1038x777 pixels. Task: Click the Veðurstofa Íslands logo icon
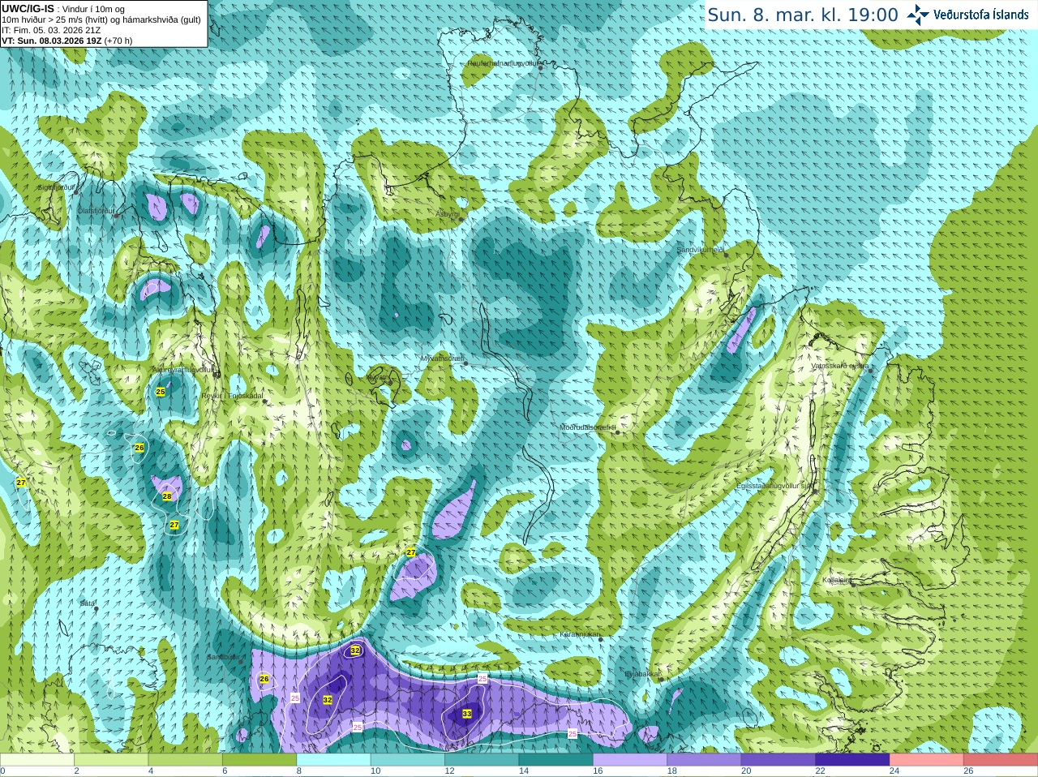pyautogui.click(x=918, y=15)
